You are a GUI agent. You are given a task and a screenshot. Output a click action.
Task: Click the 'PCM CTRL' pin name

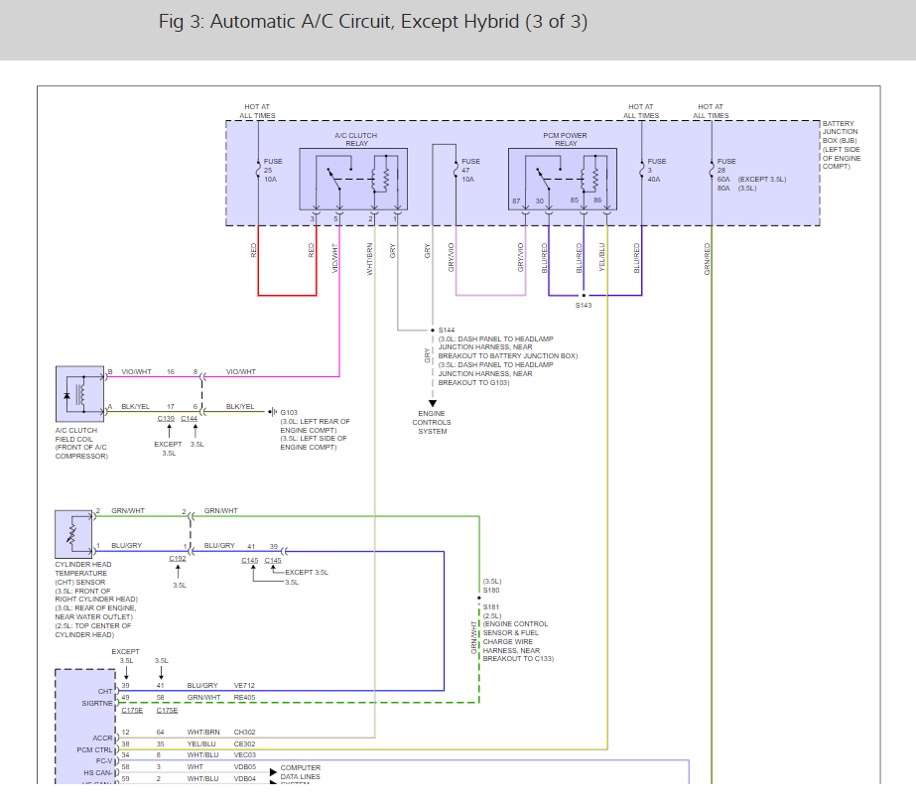[x=94, y=749]
